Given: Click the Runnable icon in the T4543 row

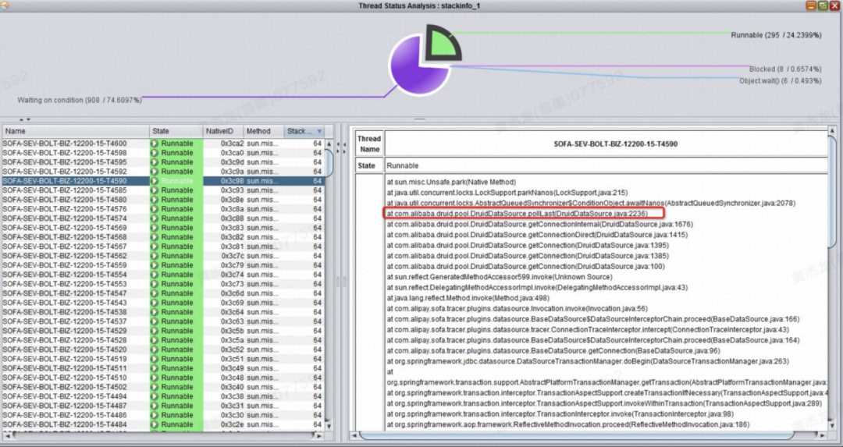Looking at the screenshot, I should pyautogui.click(x=155, y=303).
